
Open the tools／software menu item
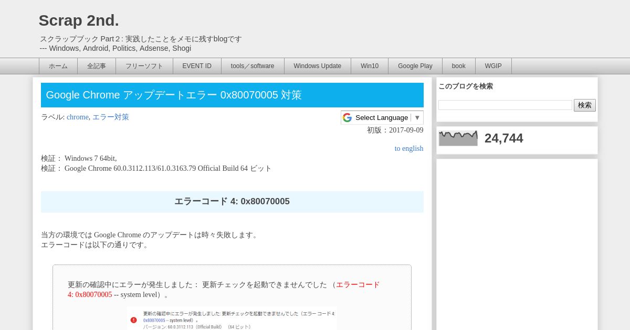point(253,66)
